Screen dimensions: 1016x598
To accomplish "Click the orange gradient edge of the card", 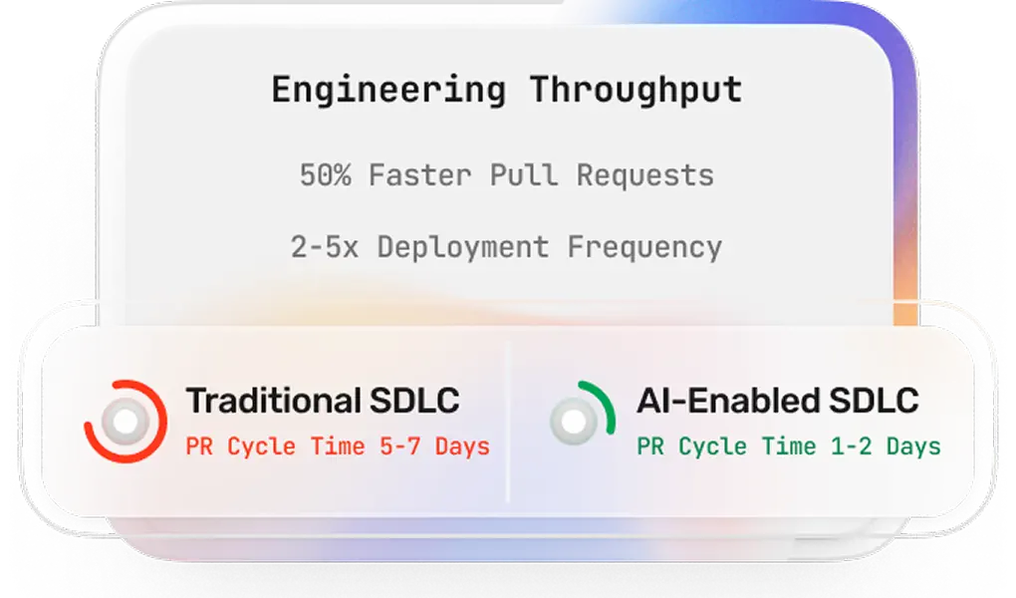I will [x=904, y=299].
